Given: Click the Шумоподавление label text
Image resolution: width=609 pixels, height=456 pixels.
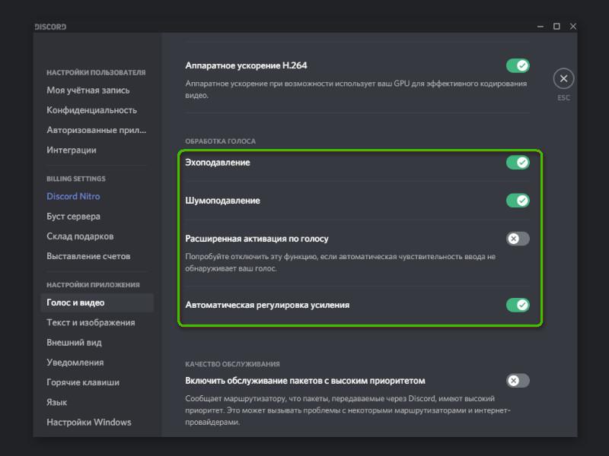Looking at the screenshot, I should click(222, 201).
